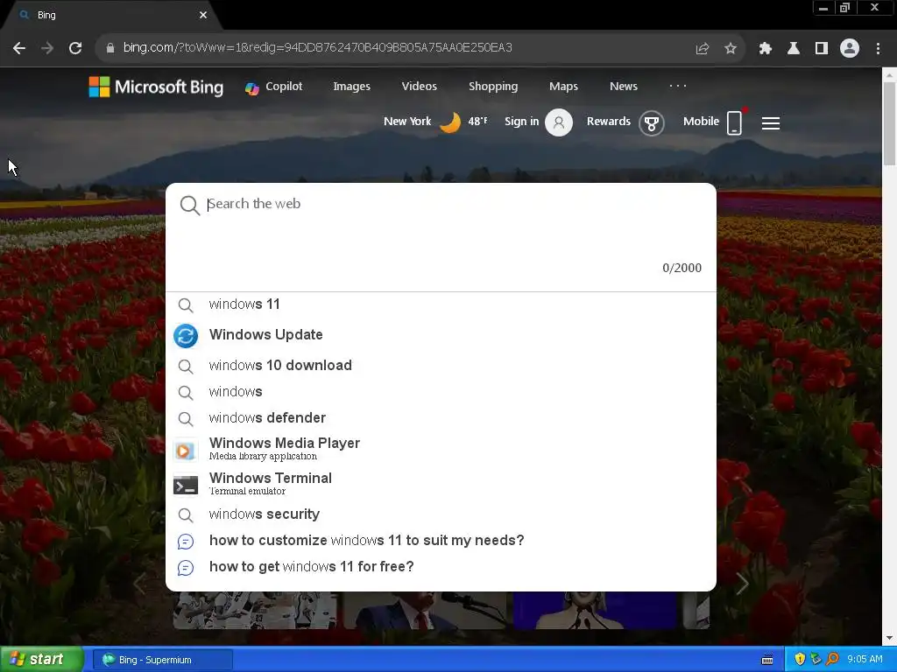Image resolution: width=897 pixels, height=672 pixels.
Task: Open the browser three-dot menu
Action: 878,49
